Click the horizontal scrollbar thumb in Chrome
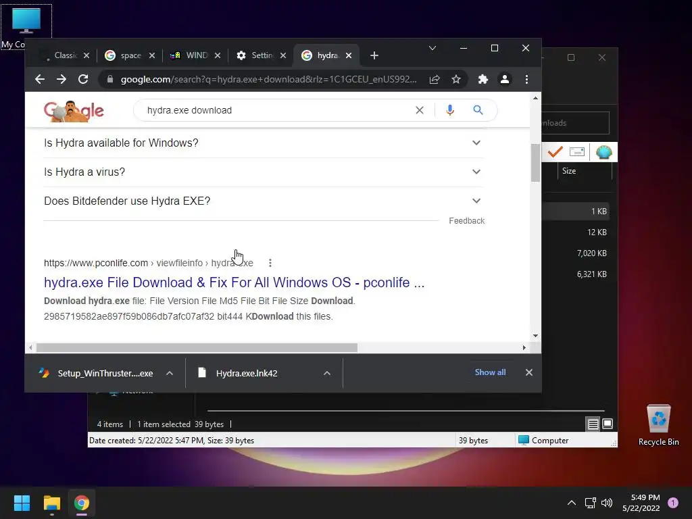Screen dimensions: 692x519 [197, 348]
